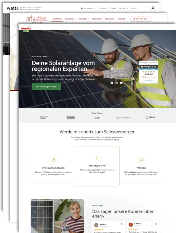Image resolution: width=176 pixels, height=233 pixels.
Task: Select the STARTSEITE tab on art & weise
Action: [57, 19]
